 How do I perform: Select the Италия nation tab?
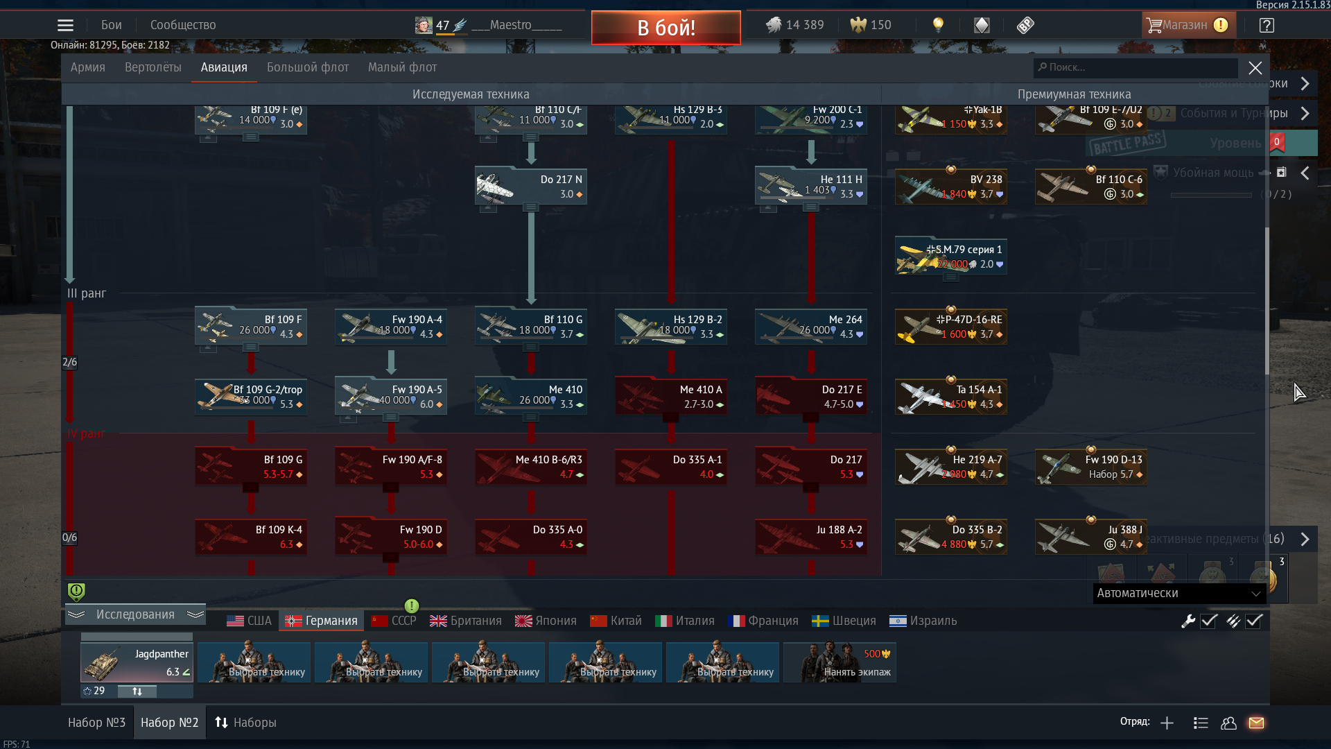point(685,621)
